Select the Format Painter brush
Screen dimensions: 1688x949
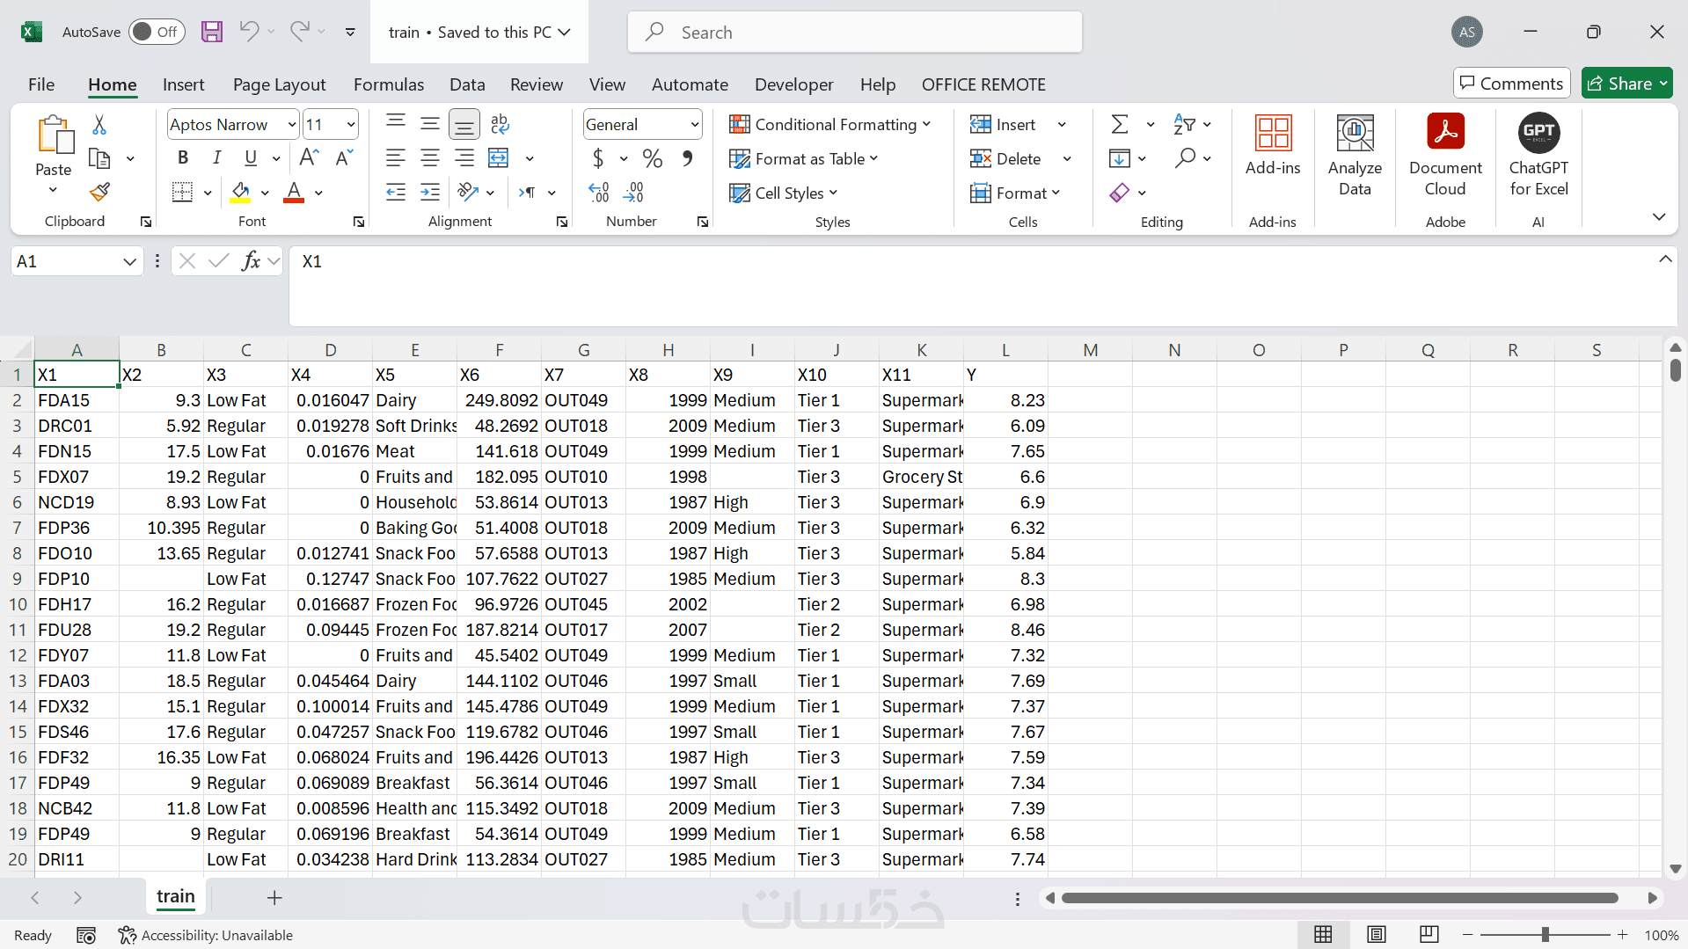99,192
